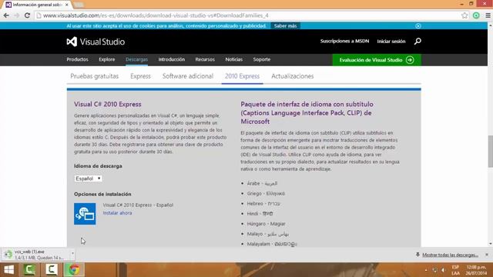Open the Windows Start button
The width and height of the screenshot is (493, 277).
8,270
